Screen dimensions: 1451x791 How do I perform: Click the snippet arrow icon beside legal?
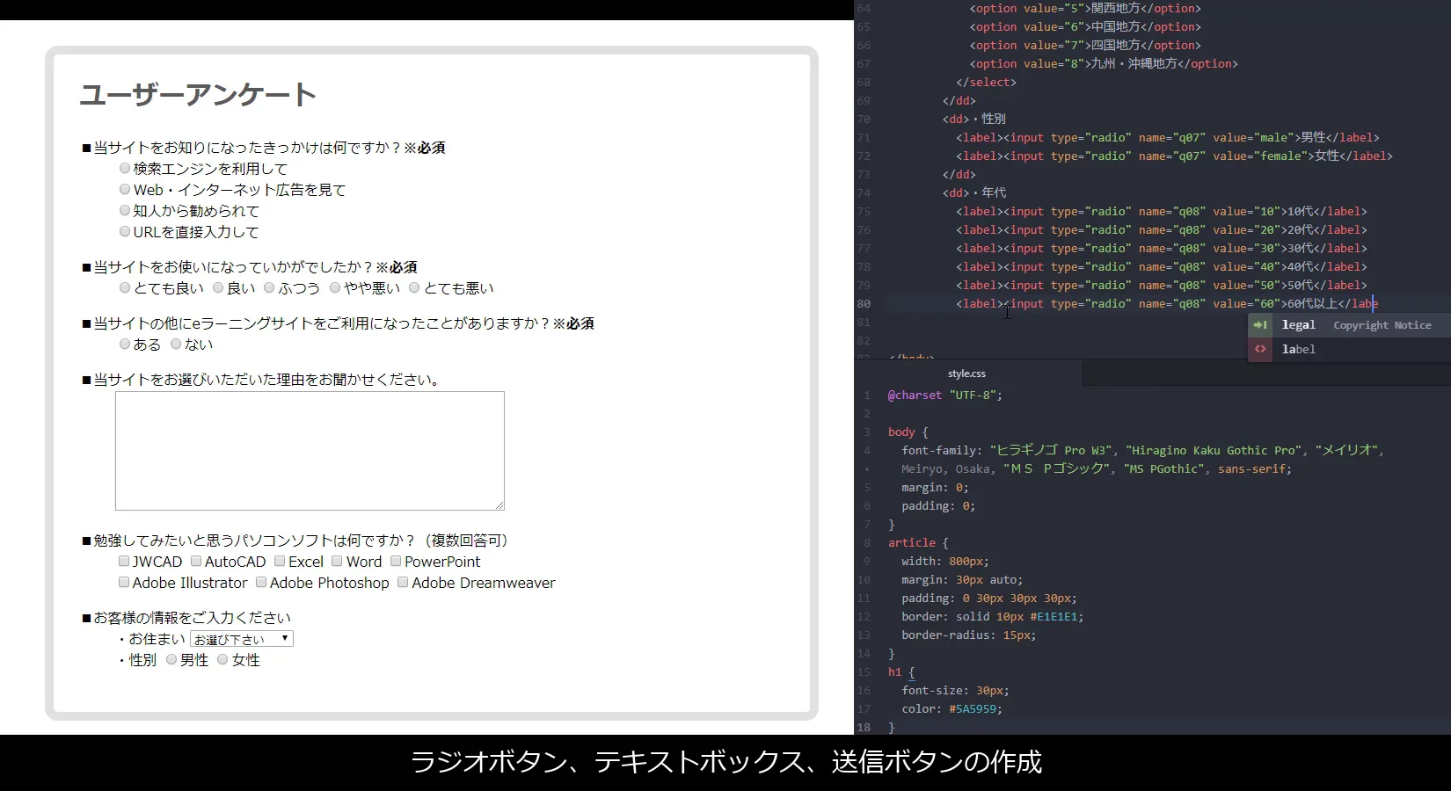pyautogui.click(x=1260, y=325)
